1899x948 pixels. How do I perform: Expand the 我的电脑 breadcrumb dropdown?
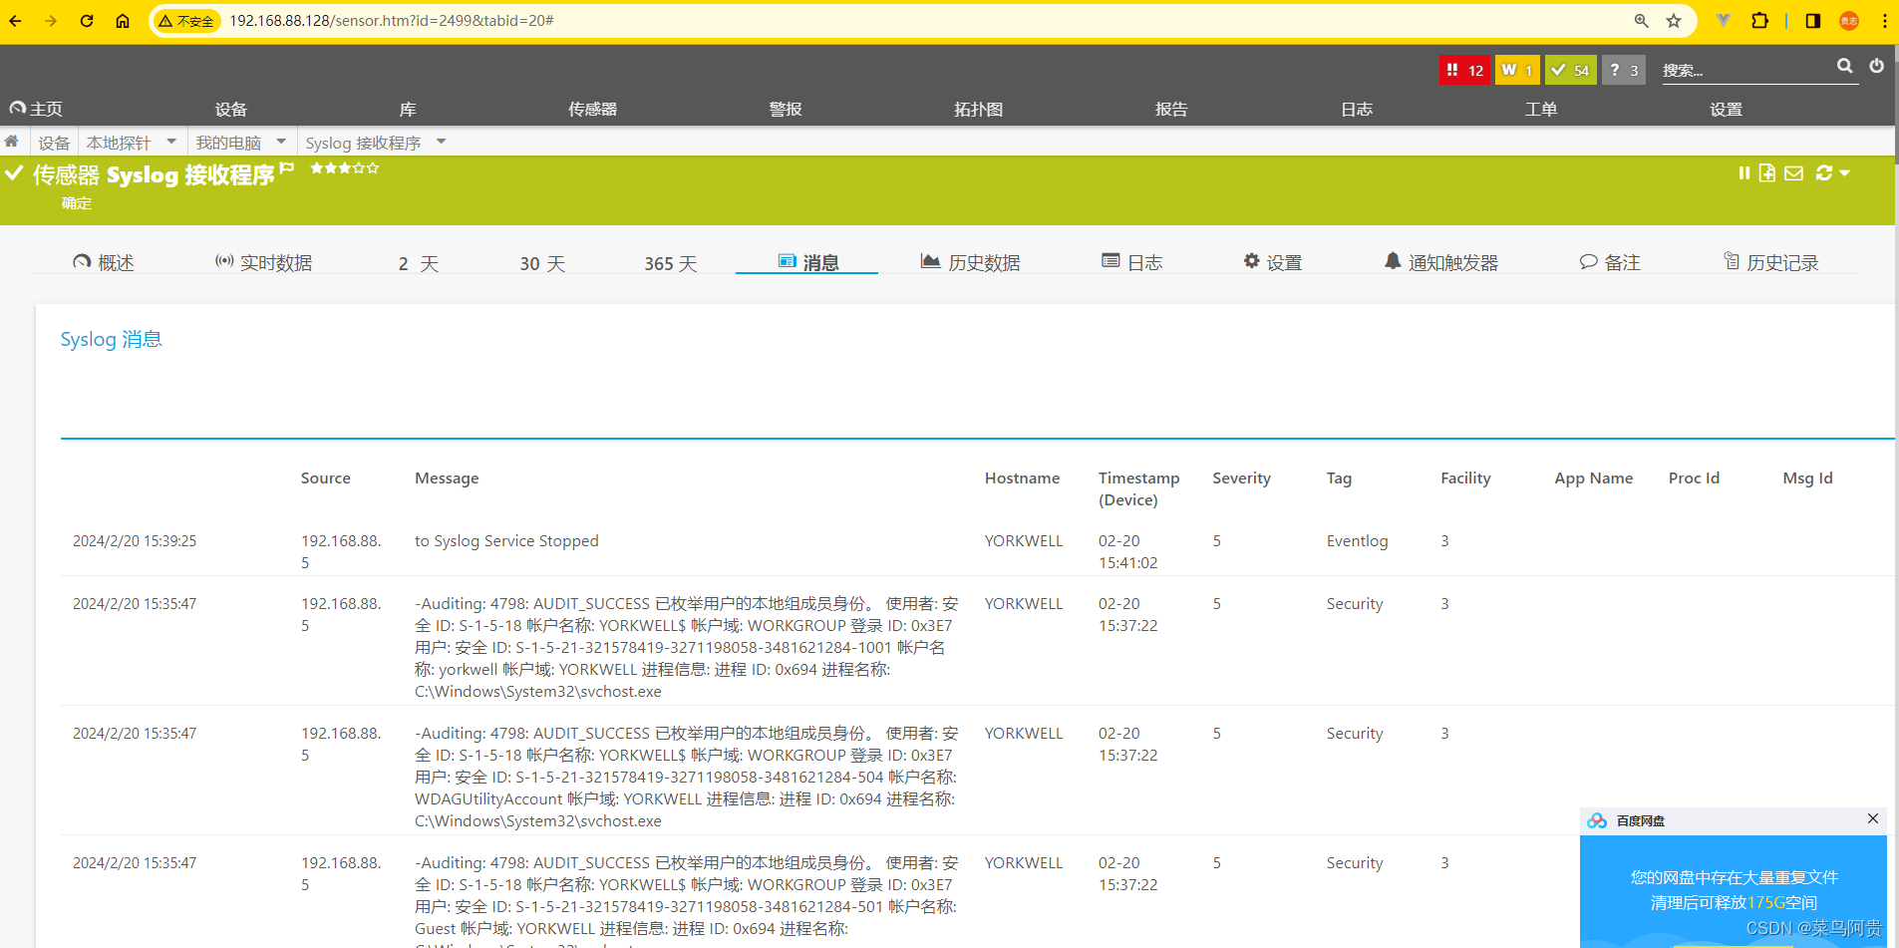[281, 142]
